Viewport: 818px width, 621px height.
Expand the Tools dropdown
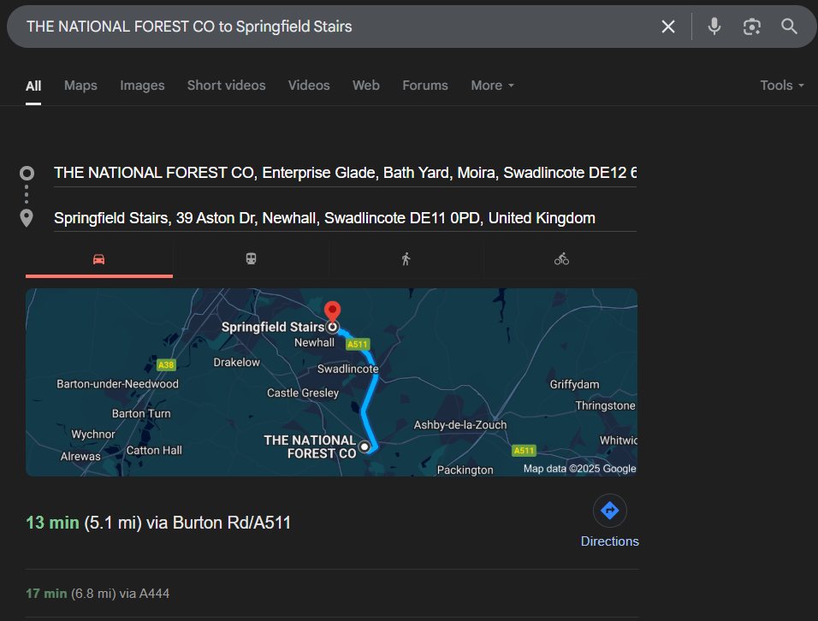[x=781, y=86]
